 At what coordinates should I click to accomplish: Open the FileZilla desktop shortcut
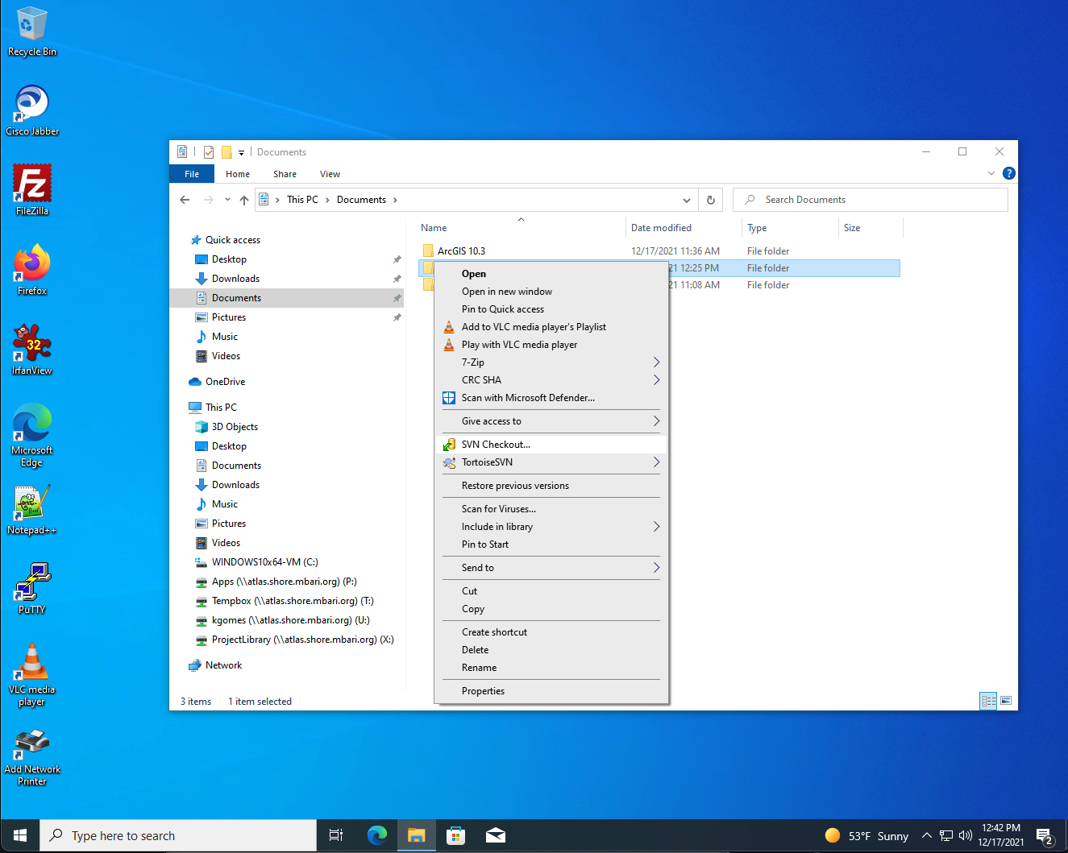click(32, 190)
